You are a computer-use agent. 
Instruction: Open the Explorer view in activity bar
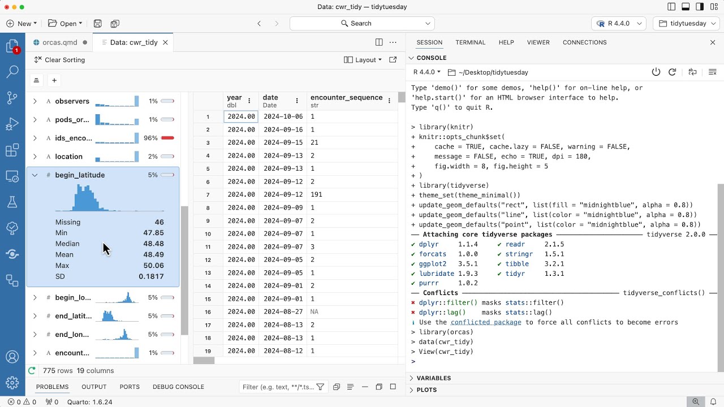point(12,46)
